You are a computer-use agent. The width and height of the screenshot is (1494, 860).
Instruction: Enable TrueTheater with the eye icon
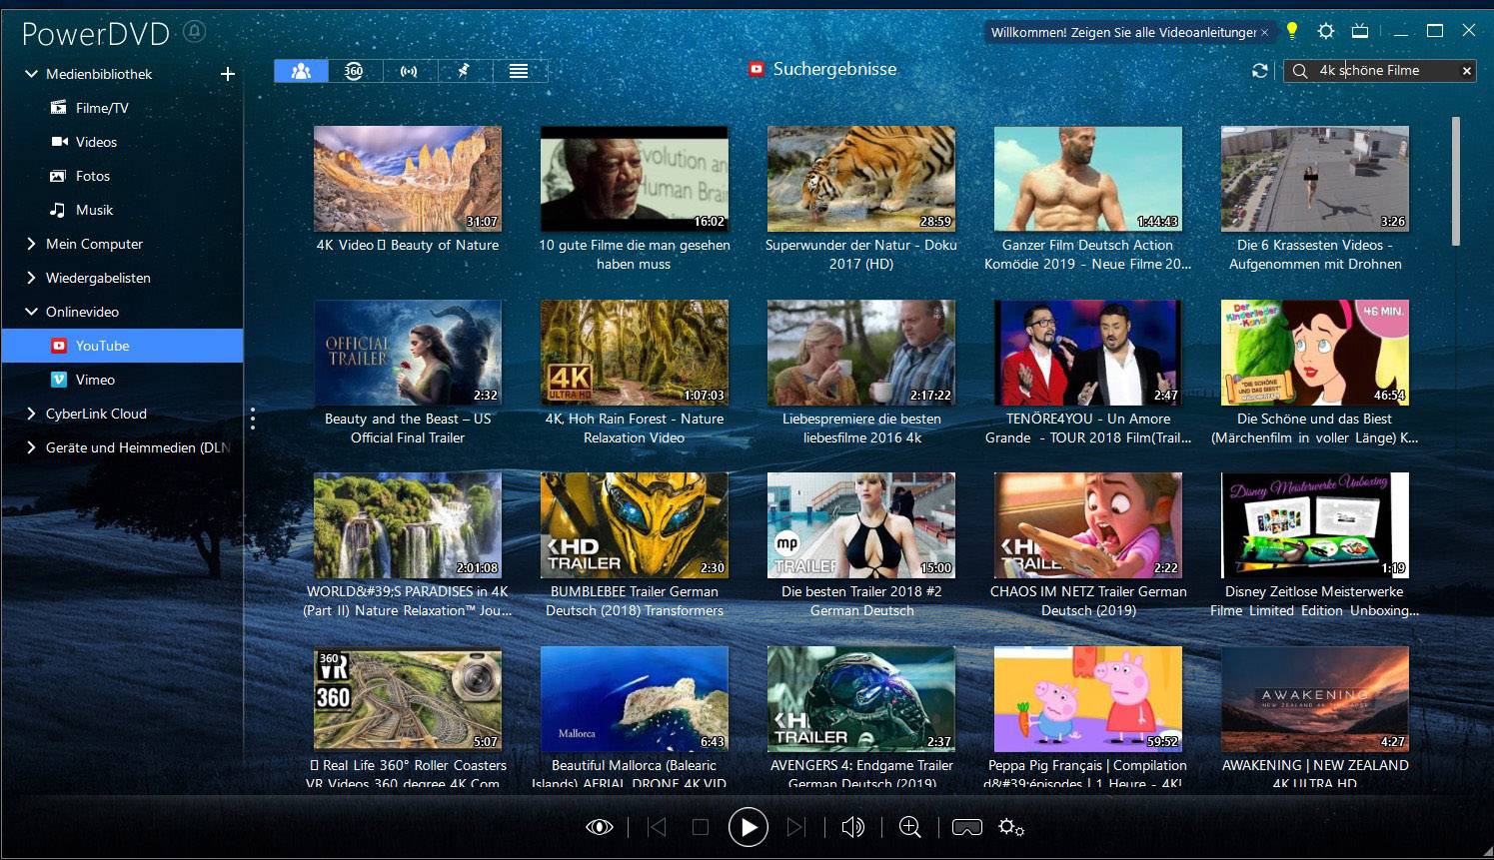pyautogui.click(x=599, y=827)
